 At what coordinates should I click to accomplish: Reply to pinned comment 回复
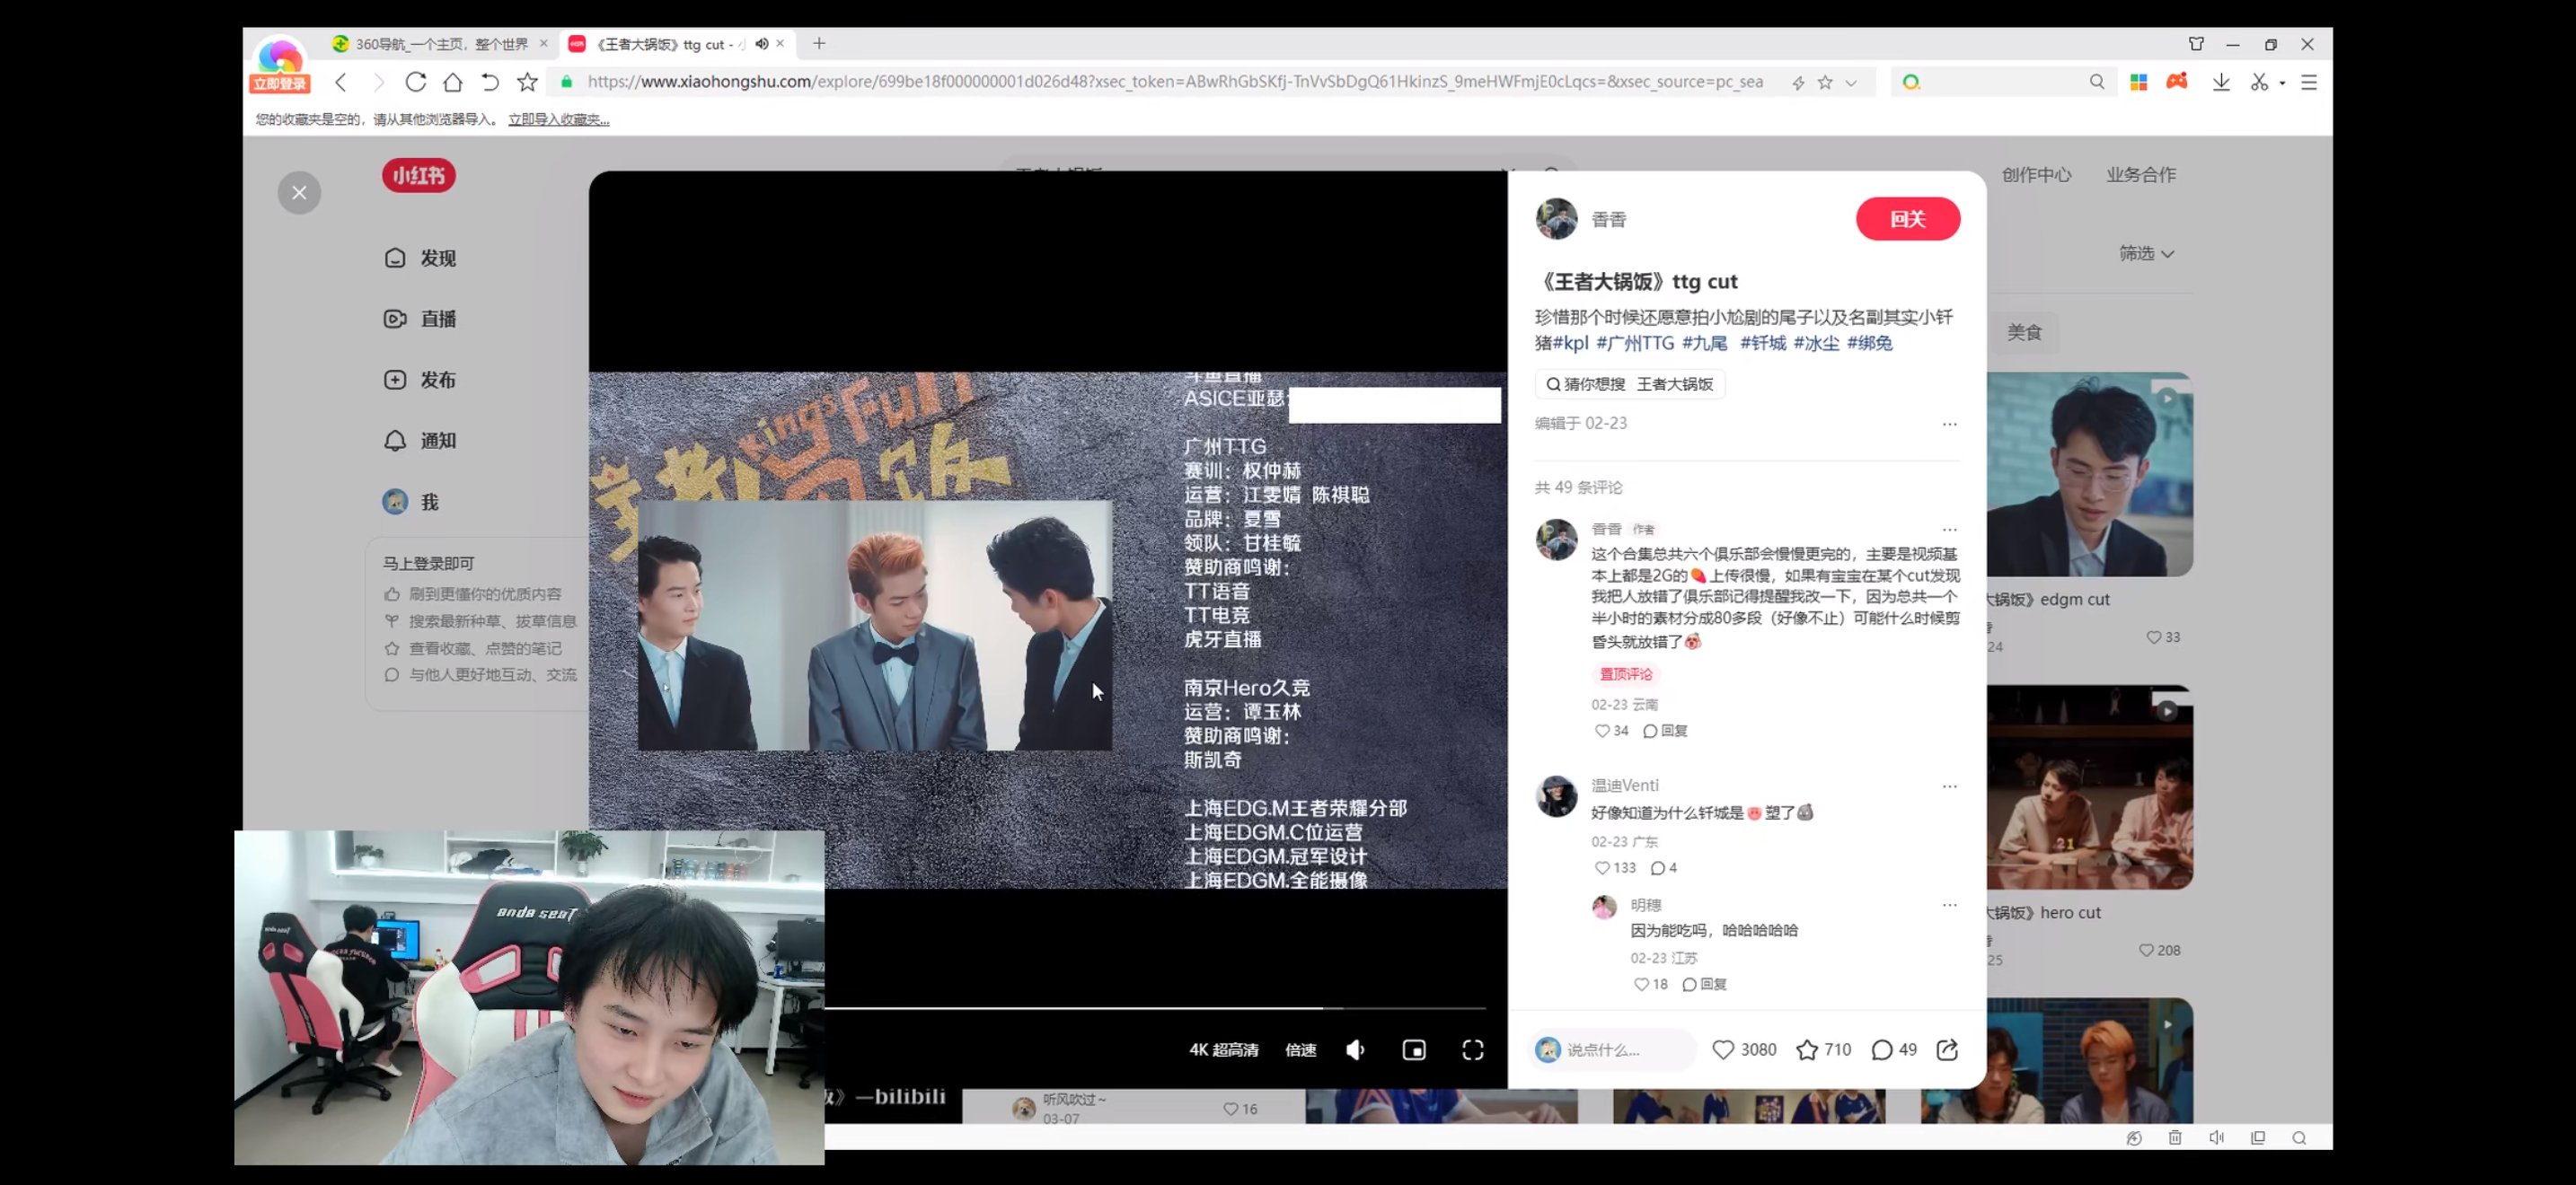pos(1666,732)
